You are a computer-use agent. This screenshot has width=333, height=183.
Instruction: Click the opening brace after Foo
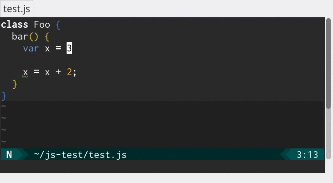58,25
